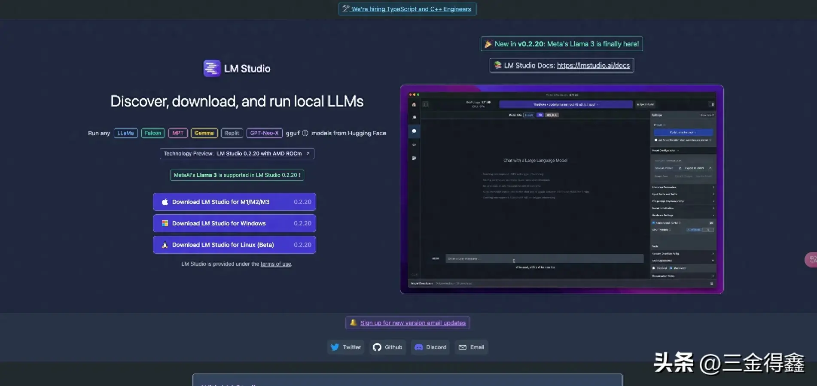Select the LLaMa model tag

[x=125, y=133]
